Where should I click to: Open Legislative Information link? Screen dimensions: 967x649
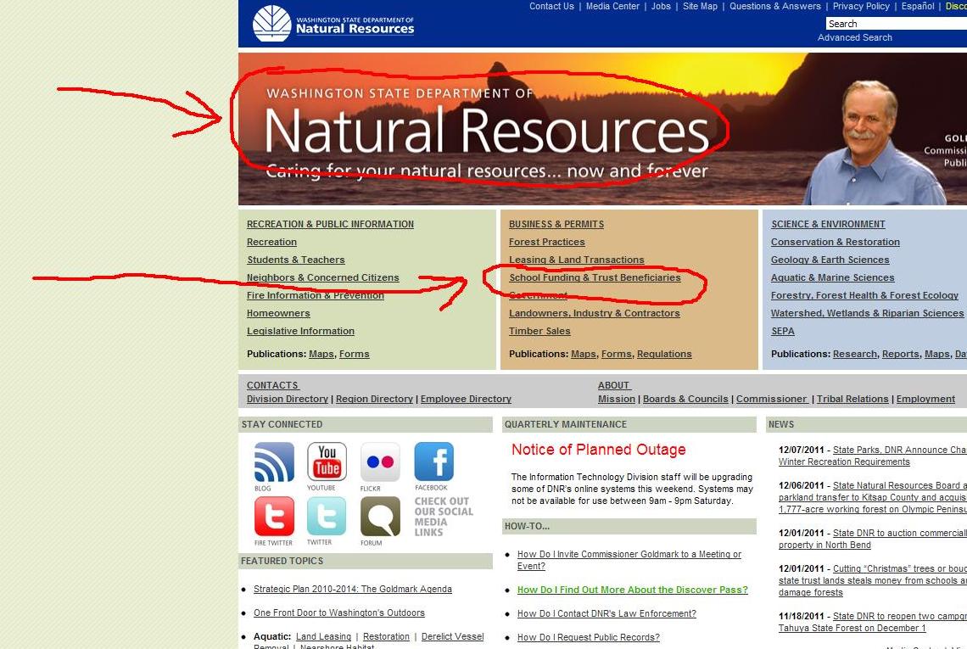coord(300,331)
